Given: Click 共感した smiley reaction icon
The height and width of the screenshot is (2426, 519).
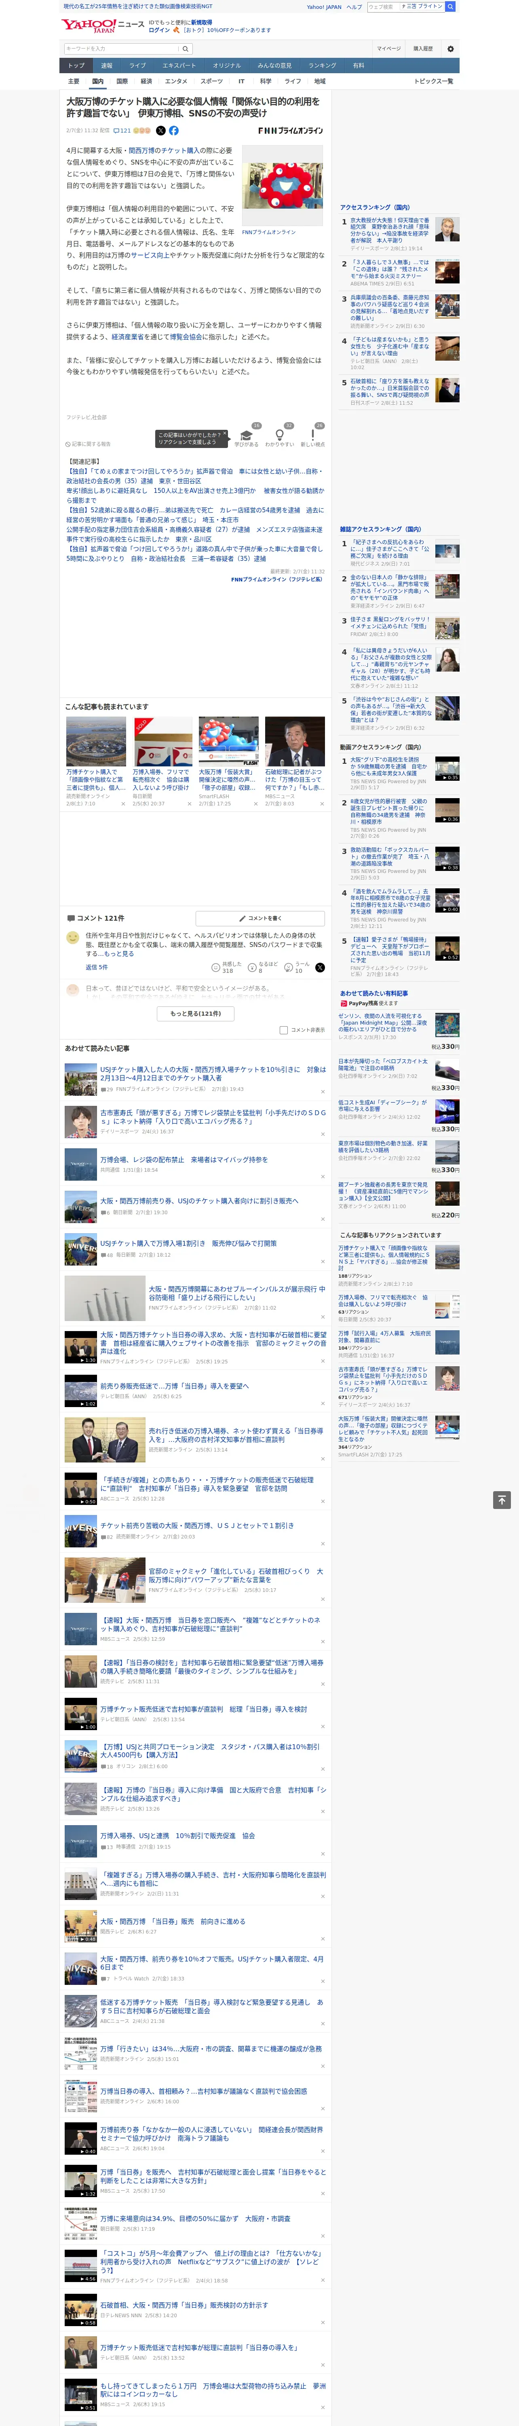Looking at the screenshot, I should click(x=216, y=967).
